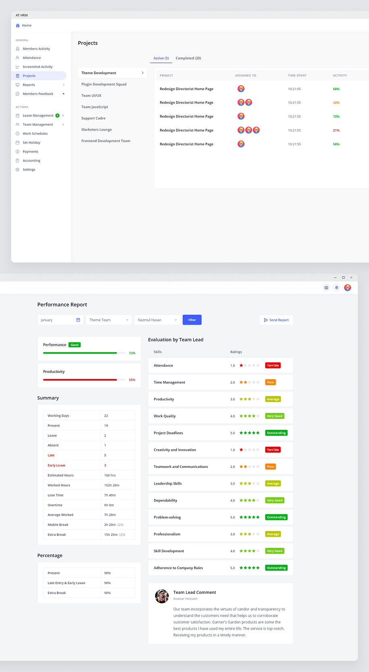Click the Dependability row label
Image resolution: width=369 pixels, height=672 pixels.
(x=166, y=500)
